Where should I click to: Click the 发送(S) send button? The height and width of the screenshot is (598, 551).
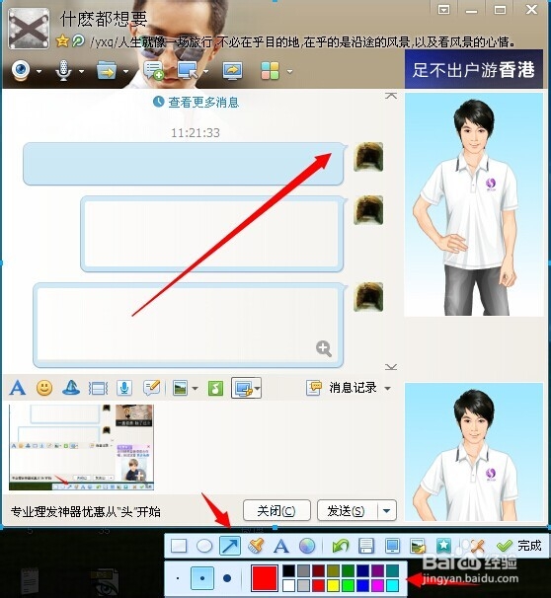(x=346, y=510)
